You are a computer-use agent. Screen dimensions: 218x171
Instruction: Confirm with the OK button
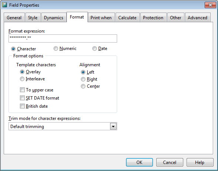(x=139, y=162)
